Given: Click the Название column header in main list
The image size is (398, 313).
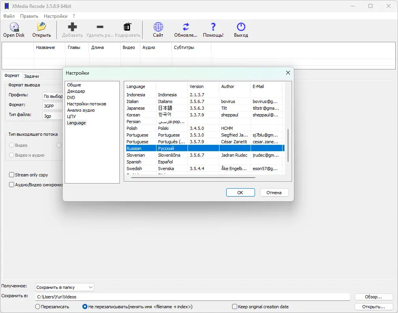Looking at the screenshot, I should (x=50, y=47).
